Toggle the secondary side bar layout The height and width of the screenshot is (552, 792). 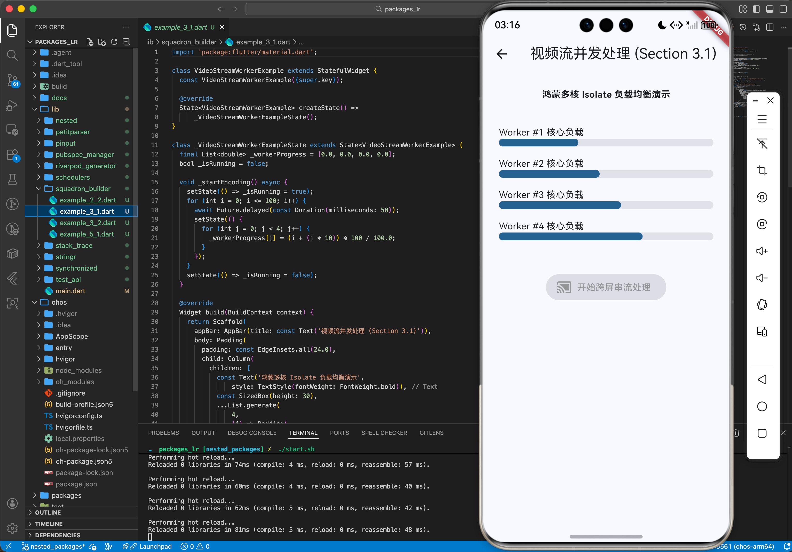(x=783, y=9)
